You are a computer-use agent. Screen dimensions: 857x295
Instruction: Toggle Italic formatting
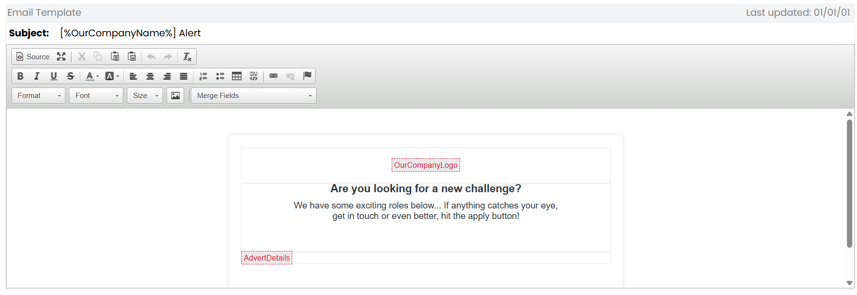click(37, 76)
